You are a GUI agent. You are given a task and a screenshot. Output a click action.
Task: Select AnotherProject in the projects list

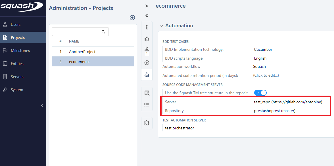pos(82,52)
